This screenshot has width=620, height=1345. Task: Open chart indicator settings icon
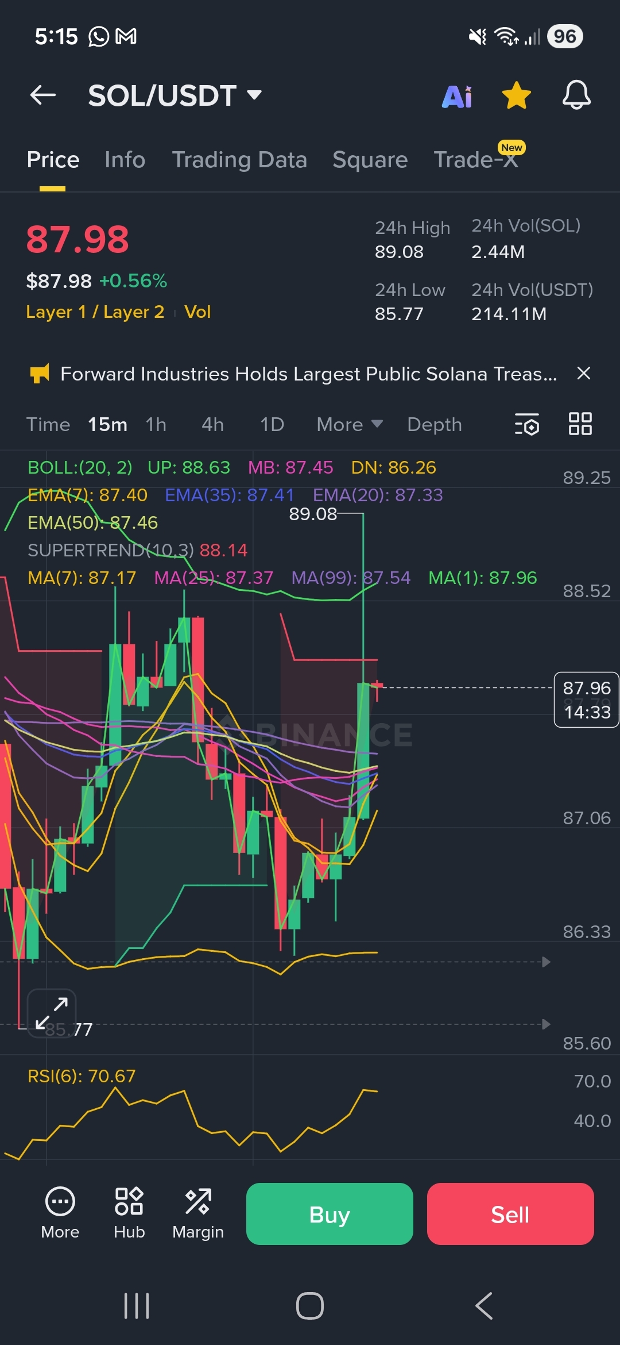click(x=527, y=424)
